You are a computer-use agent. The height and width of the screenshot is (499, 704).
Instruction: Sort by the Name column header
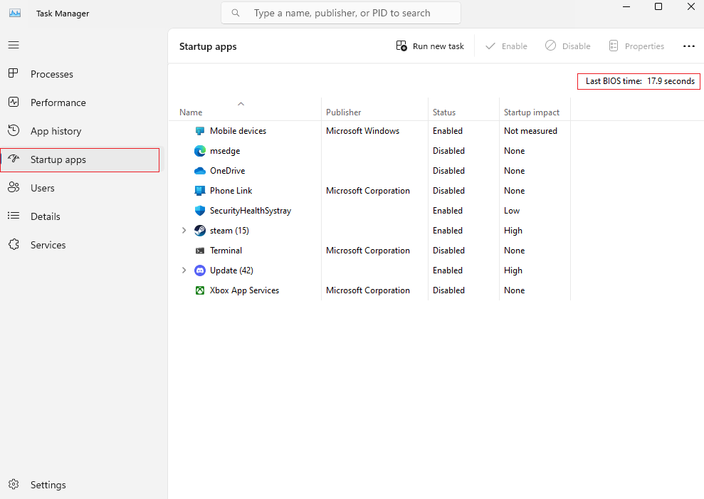245,112
